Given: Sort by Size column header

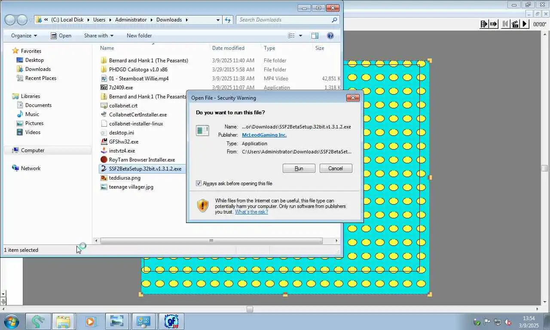Looking at the screenshot, I should point(320,48).
